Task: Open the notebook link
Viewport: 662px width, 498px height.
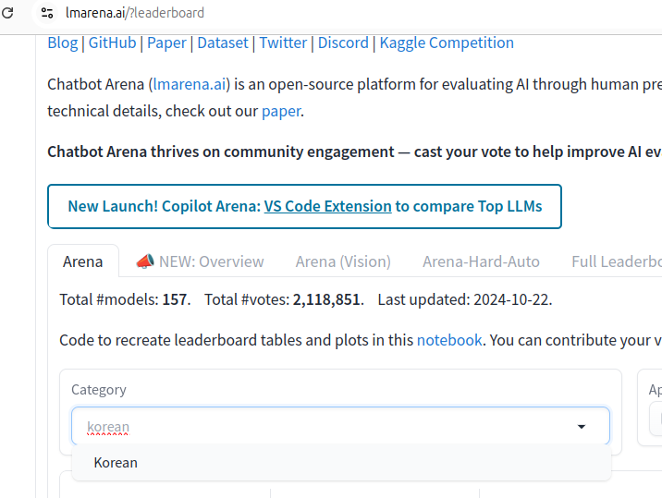Action: pos(449,340)
